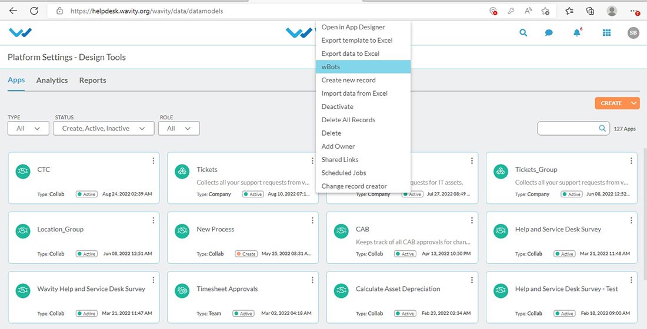Open Scheduled Jobs option
This screenshot has width=647, height=329.
[343, 173]
